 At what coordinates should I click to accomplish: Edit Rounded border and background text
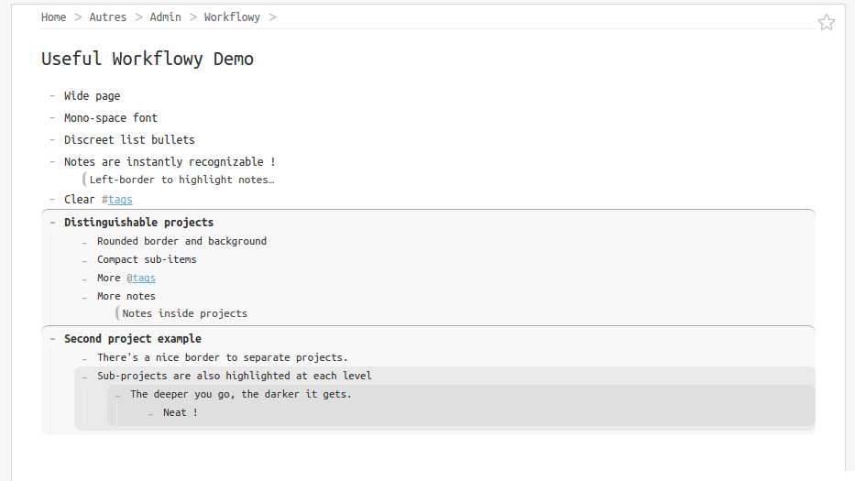pos(181,241)
